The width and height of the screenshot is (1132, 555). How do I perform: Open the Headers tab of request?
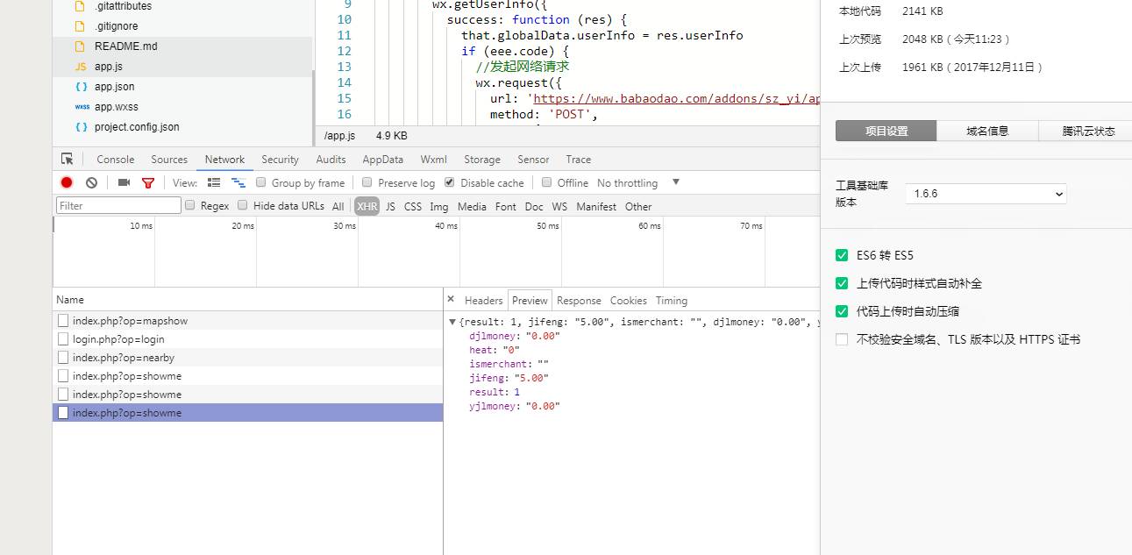point(483,301)
